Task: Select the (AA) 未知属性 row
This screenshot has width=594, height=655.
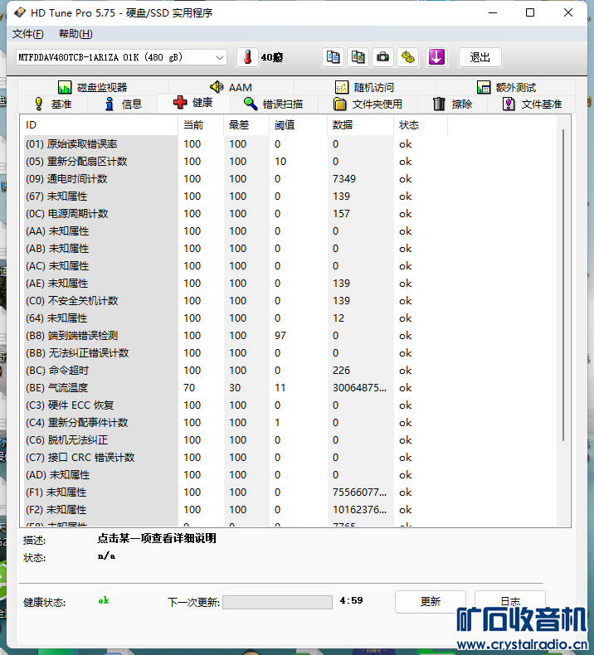Action: 290,231
